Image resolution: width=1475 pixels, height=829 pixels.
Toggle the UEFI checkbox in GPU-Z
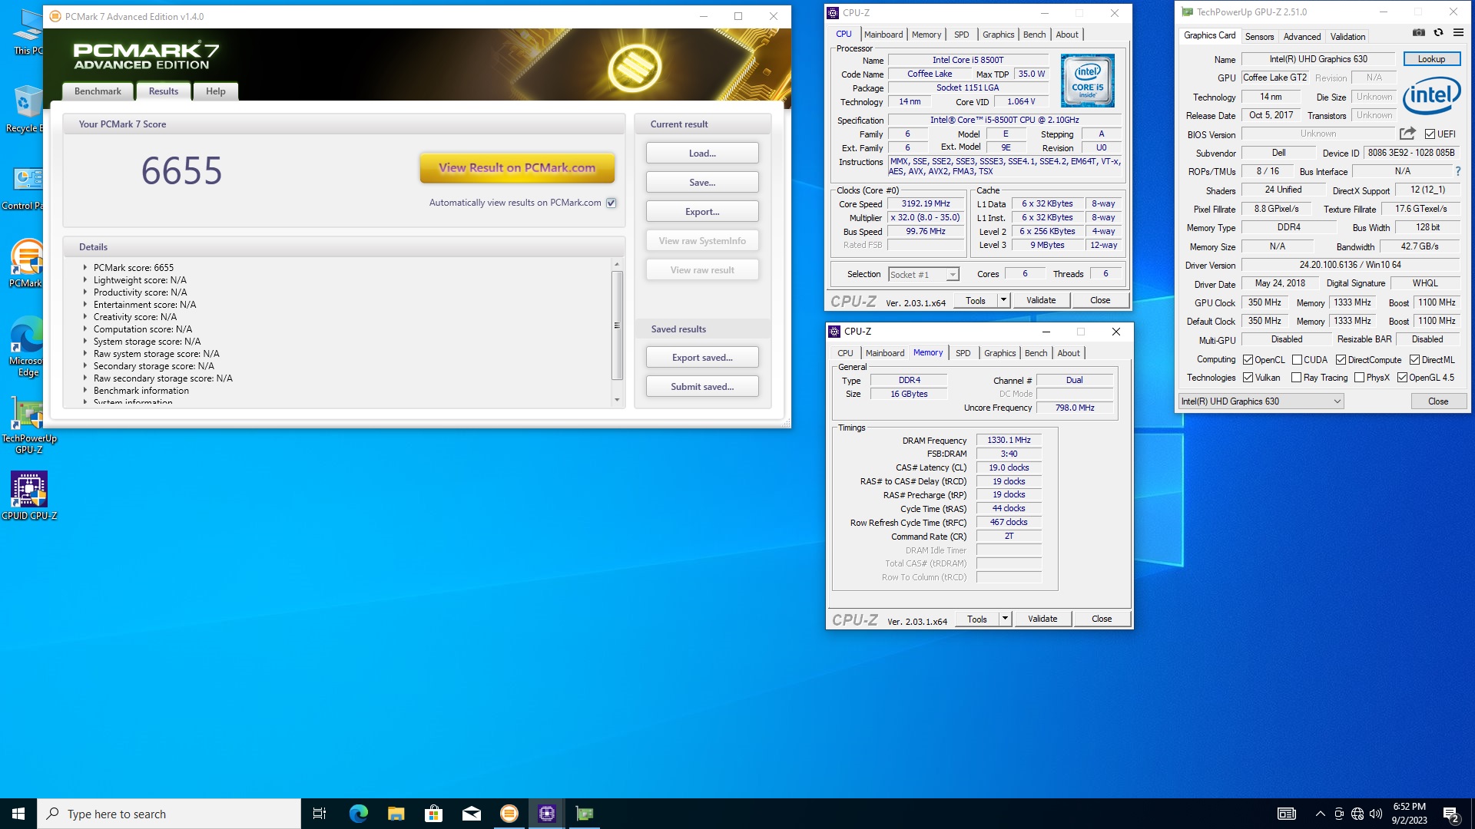(x=1430, y=134)
